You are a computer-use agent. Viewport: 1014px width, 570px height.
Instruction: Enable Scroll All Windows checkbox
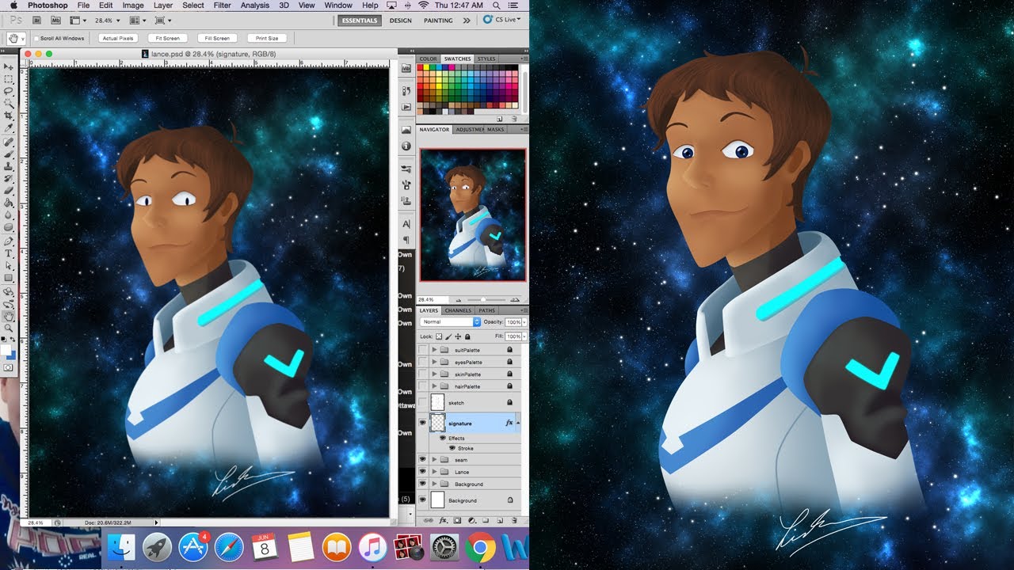(36, 38)
